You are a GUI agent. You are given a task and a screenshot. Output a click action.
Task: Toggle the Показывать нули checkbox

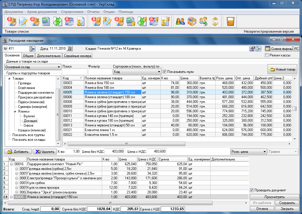[x=165, y=71]
